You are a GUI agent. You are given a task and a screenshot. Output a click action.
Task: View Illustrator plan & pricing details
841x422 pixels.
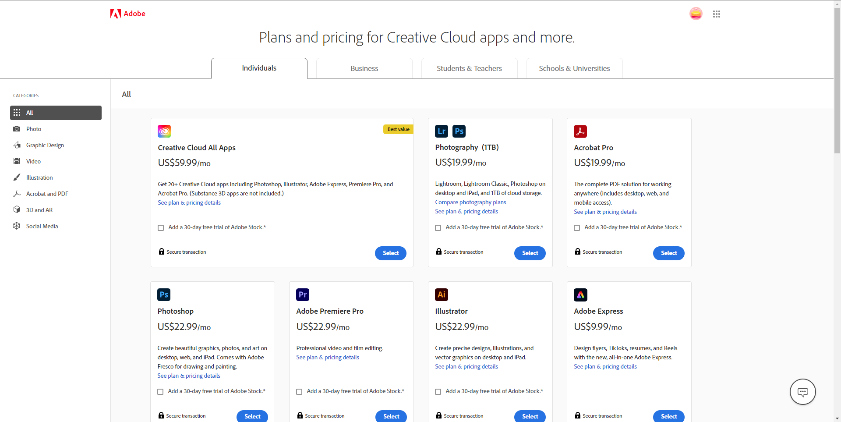point(466,366)
